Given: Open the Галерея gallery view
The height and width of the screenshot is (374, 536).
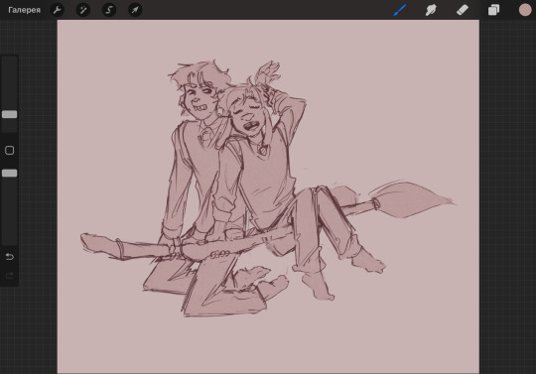Looking at the screenshot, I should (x=24, y=10).
